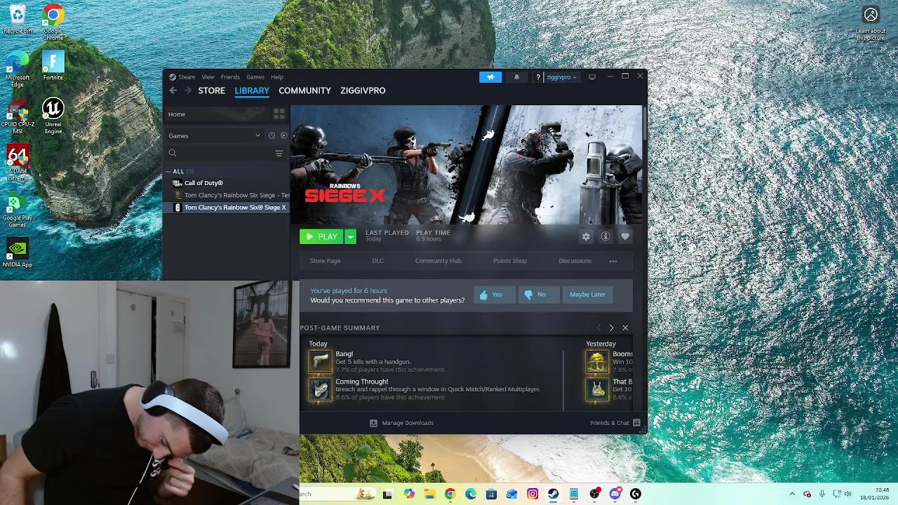Screen dimensions: 898x505
Task: Open Manage Downloads at the bottom
Action: 402,423
